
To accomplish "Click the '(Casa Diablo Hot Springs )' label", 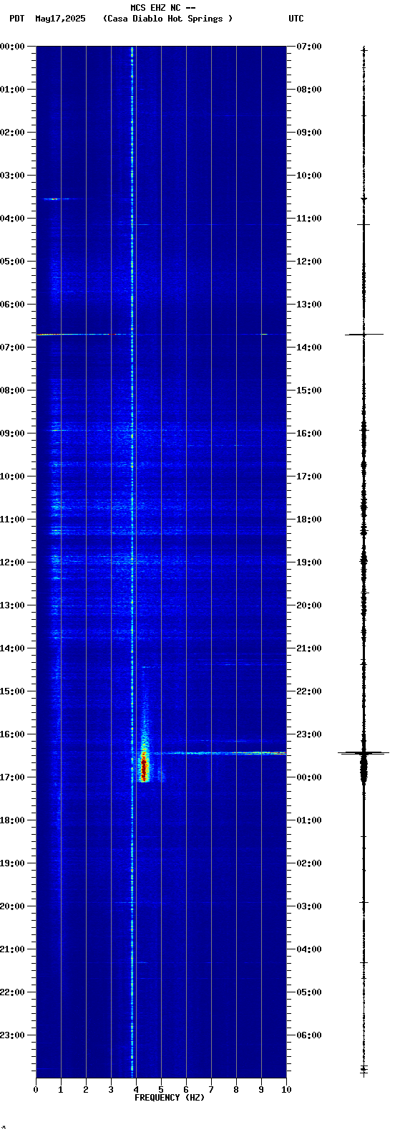I will pyautogui.click(x=168, y=19).
